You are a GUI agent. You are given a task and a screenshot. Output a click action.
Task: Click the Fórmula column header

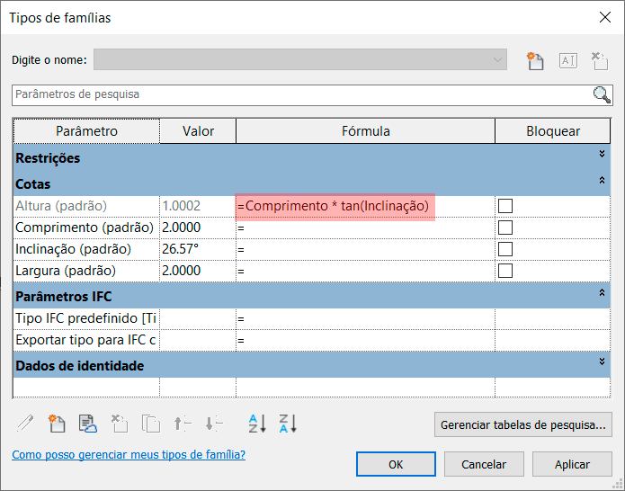point(365,131)
